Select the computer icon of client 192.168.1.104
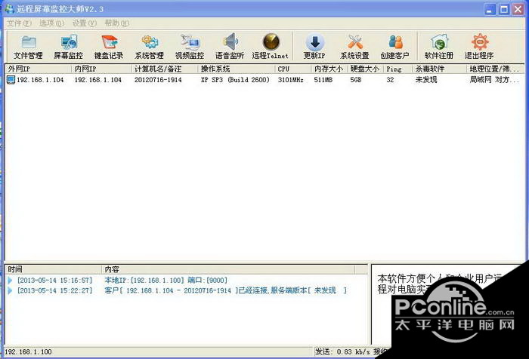The image size is (529, 359). [11, 80]
